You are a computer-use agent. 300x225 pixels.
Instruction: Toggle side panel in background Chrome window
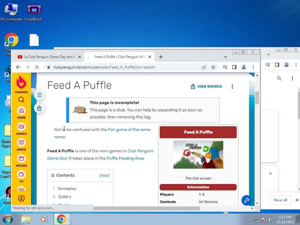(277, 65)
